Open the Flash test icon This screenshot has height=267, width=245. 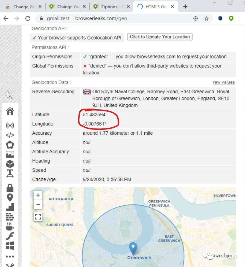(10, 234)
